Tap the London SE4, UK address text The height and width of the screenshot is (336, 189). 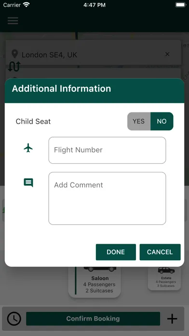point(50,55)
